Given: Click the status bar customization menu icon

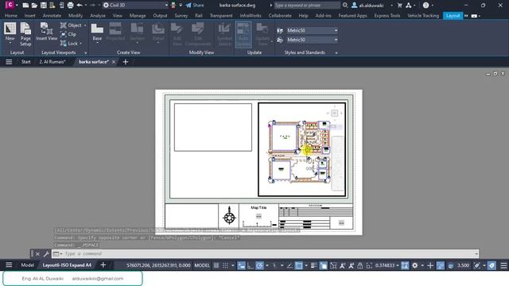Looking at the screenshot, I should (x=503, y=265).
